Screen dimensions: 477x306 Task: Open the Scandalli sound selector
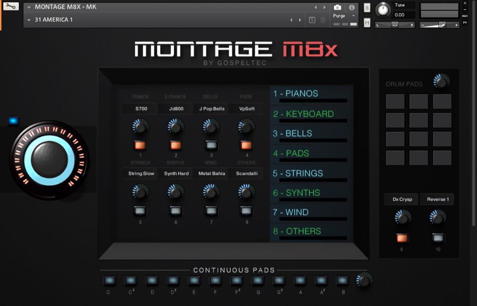(247, 174)
